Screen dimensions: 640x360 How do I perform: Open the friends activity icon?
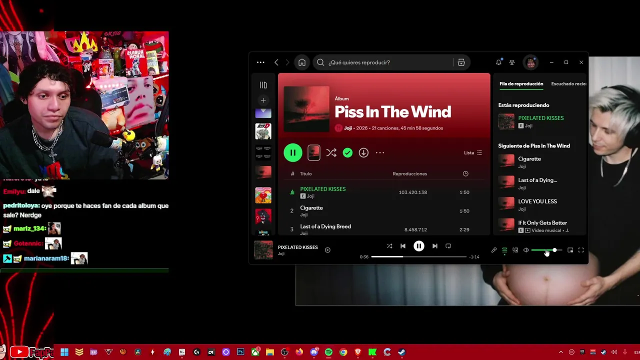512,62
